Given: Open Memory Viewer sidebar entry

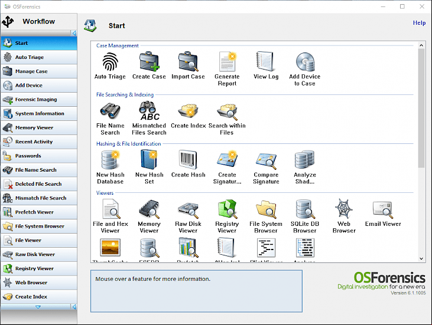Looking at the screenshot, I should (x=39, y=127).
